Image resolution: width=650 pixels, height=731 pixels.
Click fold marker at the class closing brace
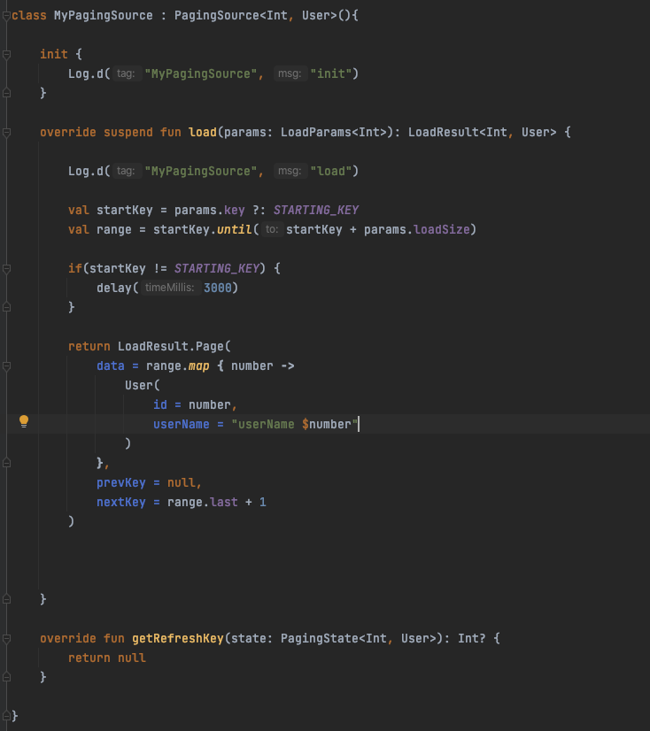click(x=6, y=716)
